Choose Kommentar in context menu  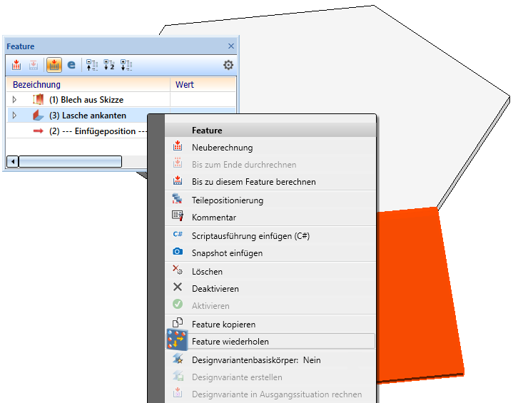(x=270, y=218)
